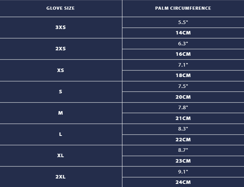The height and width of the screenshot is (187, 244).
Task: Click the 5.5" circumference value
Action: [183, 22]
